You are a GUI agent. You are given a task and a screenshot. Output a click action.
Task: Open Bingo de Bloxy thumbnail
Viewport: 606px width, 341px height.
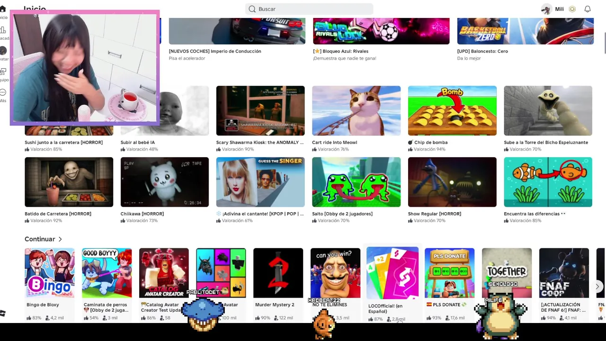tap(50, 273)
